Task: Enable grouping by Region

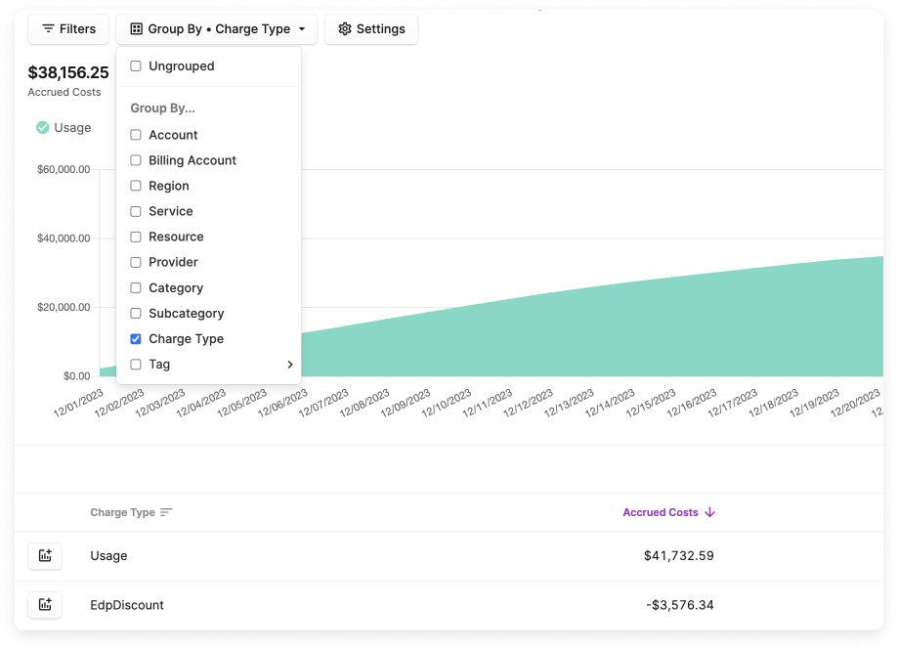Action: (x=135, y=186)
